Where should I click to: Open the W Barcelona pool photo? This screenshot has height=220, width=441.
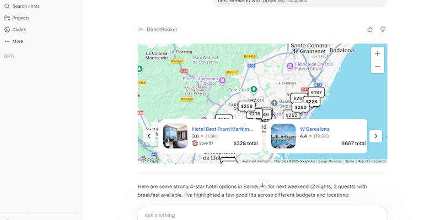[x=283, y=136]
